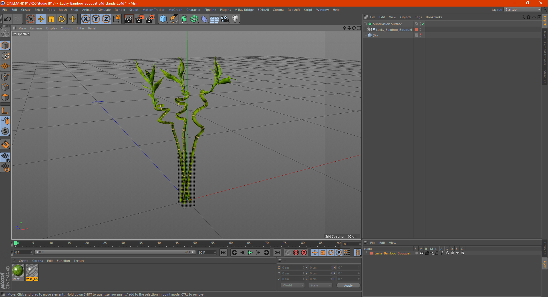Click the X position 0 cm field
Viewport: 548px width, 297px height.
(x=293, y=268)
